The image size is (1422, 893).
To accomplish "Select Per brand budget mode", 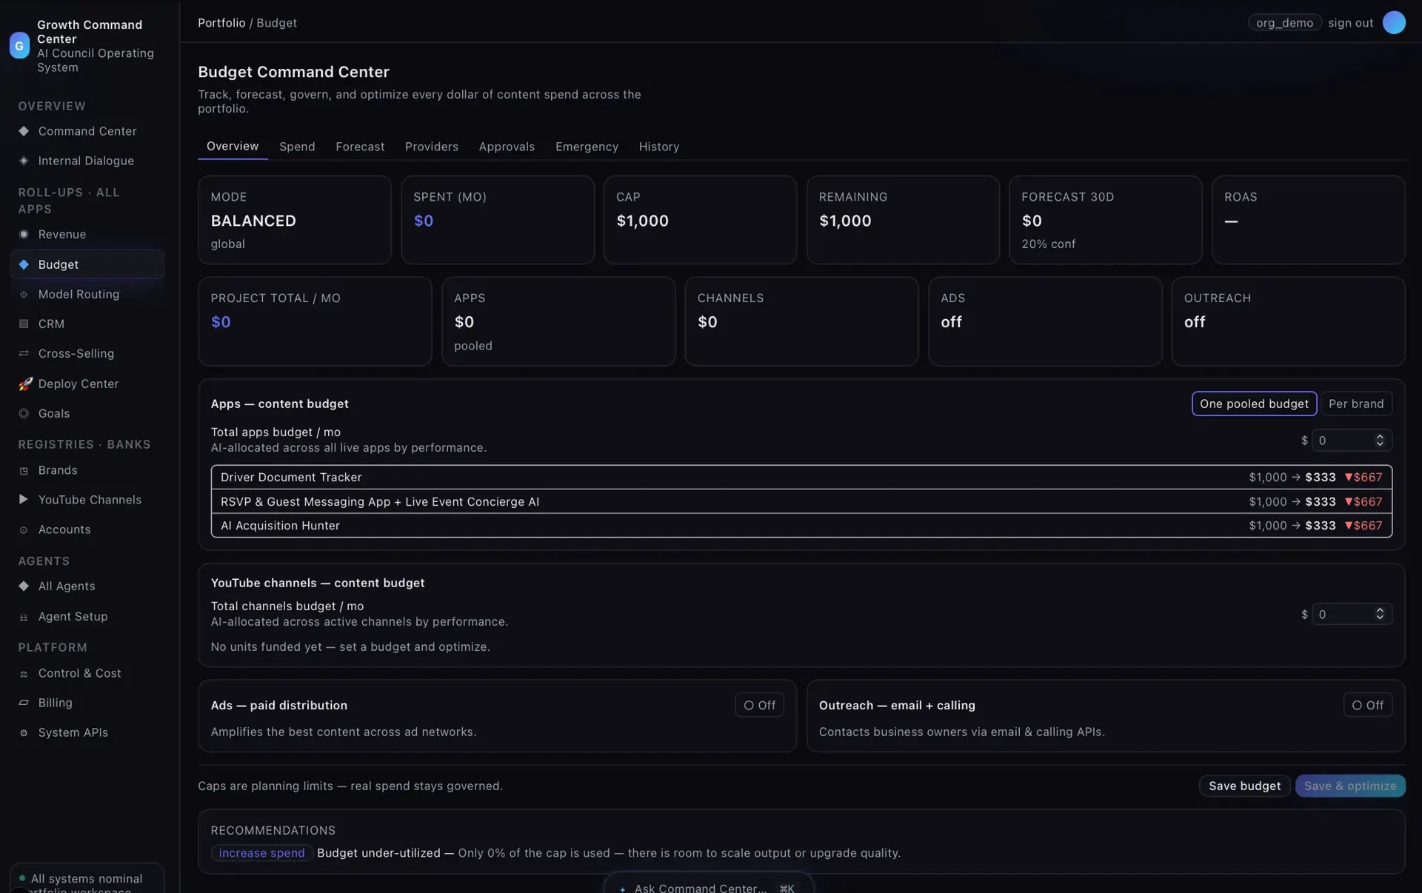I will coord(1356,404).
